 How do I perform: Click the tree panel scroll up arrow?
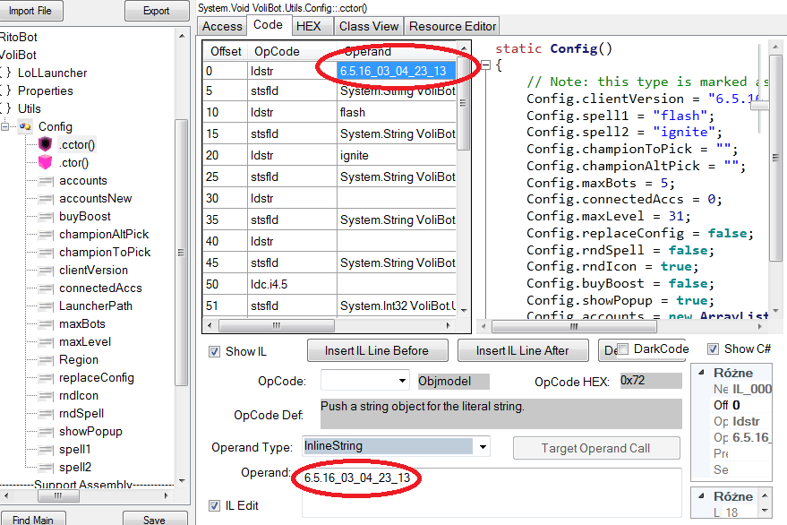182,36
